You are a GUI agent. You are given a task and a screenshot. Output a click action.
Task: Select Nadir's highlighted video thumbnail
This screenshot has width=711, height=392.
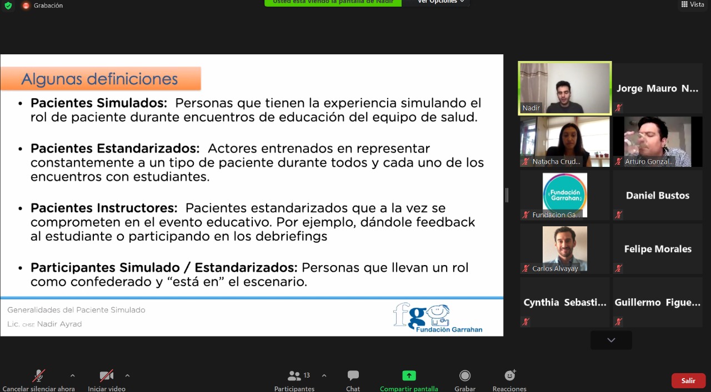tap(565, 88)
